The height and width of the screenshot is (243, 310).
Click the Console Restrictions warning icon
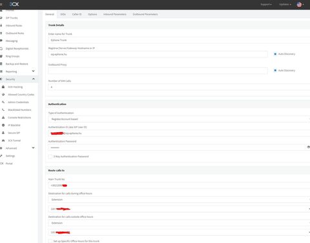click(3, 117)
